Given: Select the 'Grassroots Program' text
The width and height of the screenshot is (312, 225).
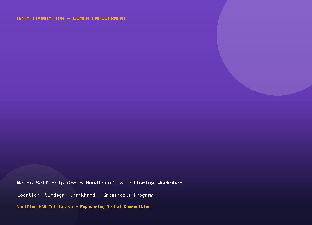Looking at the screenshot, I should [x=128, y=195].
